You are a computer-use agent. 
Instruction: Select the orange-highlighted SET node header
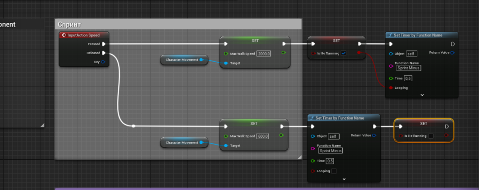click(x=423, y=124)
